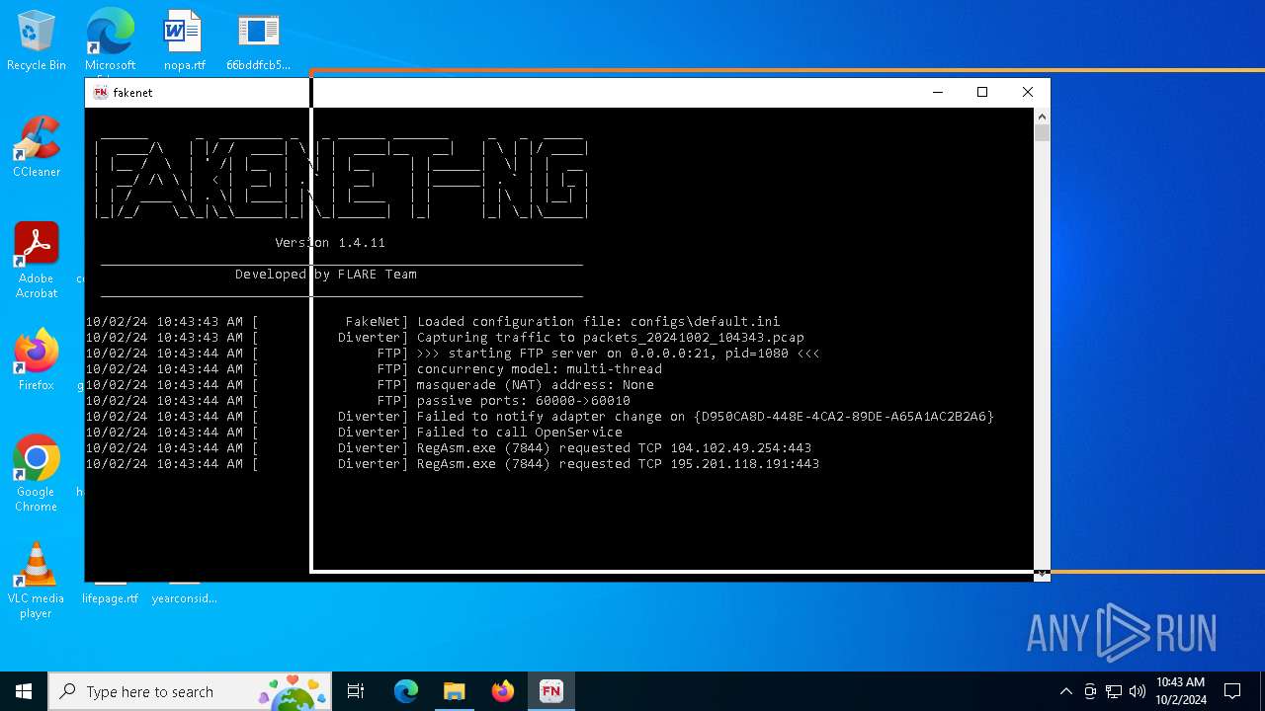Open the Recycle Bin desktop icon
This screenshot has height=711, width=1265.
click(36, 41)
